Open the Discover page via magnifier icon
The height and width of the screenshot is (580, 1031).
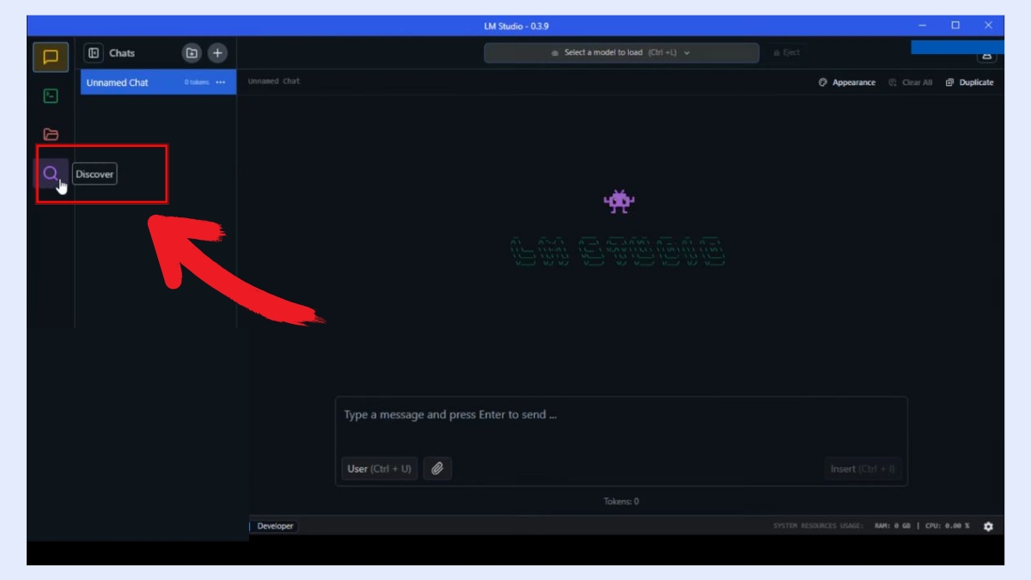pos(51,174)
